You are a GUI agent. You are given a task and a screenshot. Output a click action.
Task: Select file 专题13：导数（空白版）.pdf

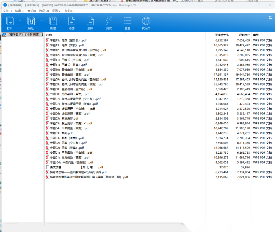(x=68, y=40)
